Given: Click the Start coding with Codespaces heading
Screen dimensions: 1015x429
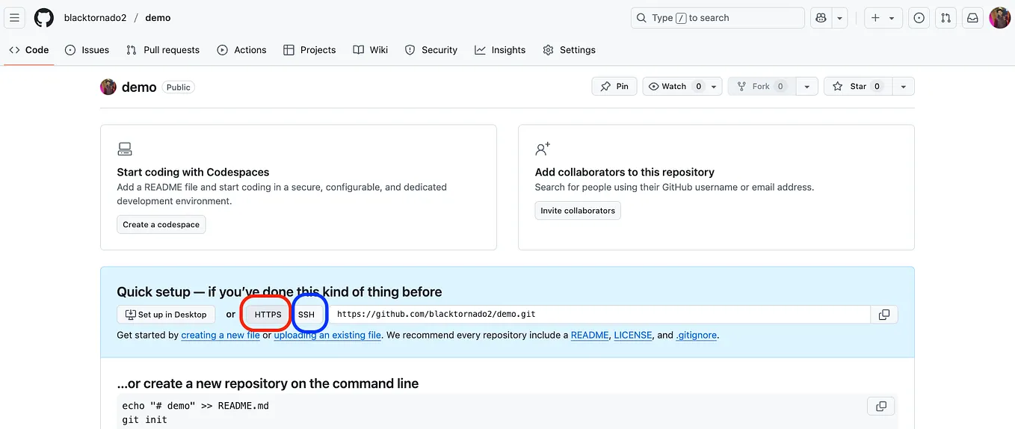Looking at the screenshot, I should click(193, 172).
